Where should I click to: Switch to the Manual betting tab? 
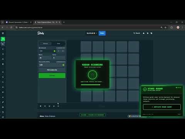[x=45, y=44]
